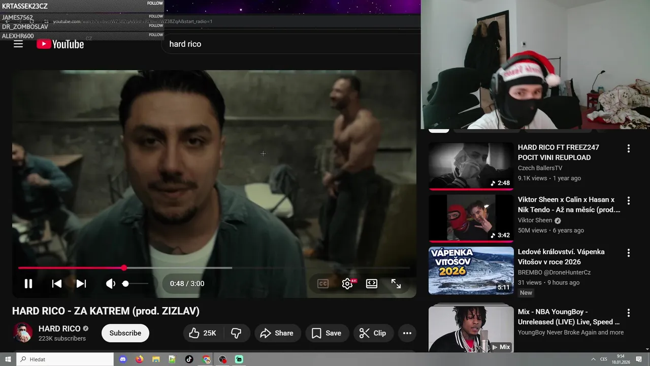
Task: Open the HARD RICO channel name link
Action: [59, 328]
